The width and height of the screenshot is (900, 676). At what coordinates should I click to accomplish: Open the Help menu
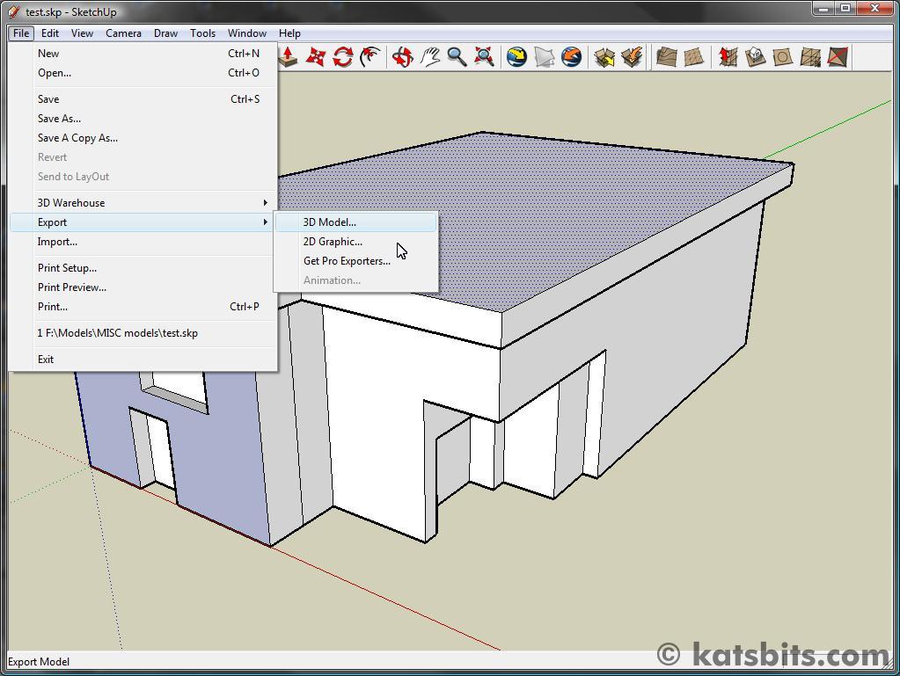pyautogui.click(x=289, y=33)
